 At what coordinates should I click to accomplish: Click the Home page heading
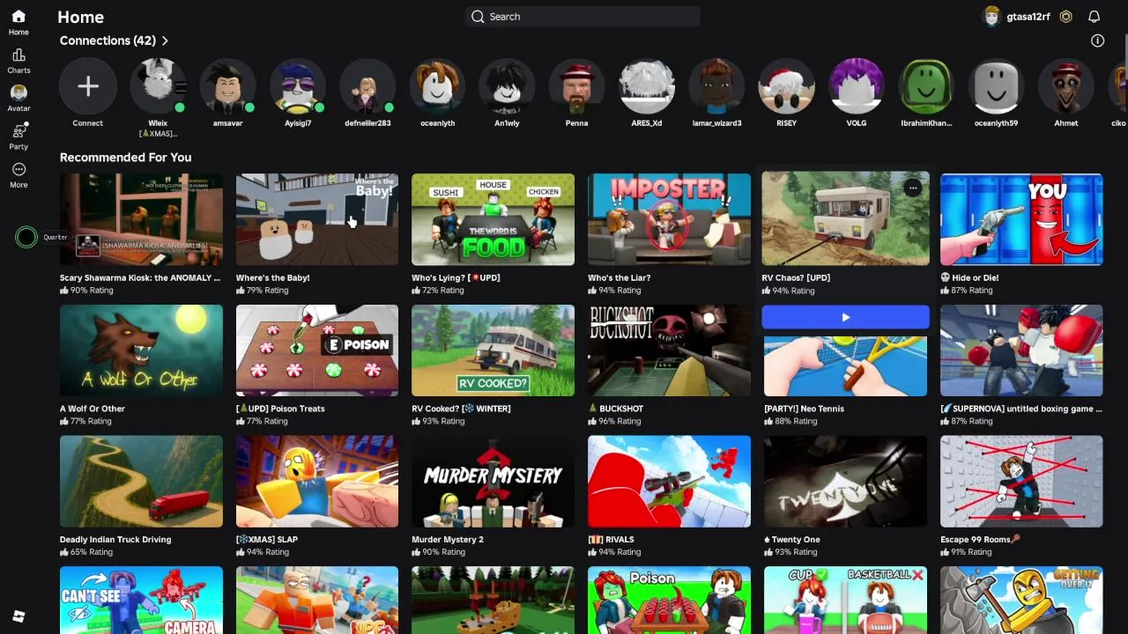[80, 17]
